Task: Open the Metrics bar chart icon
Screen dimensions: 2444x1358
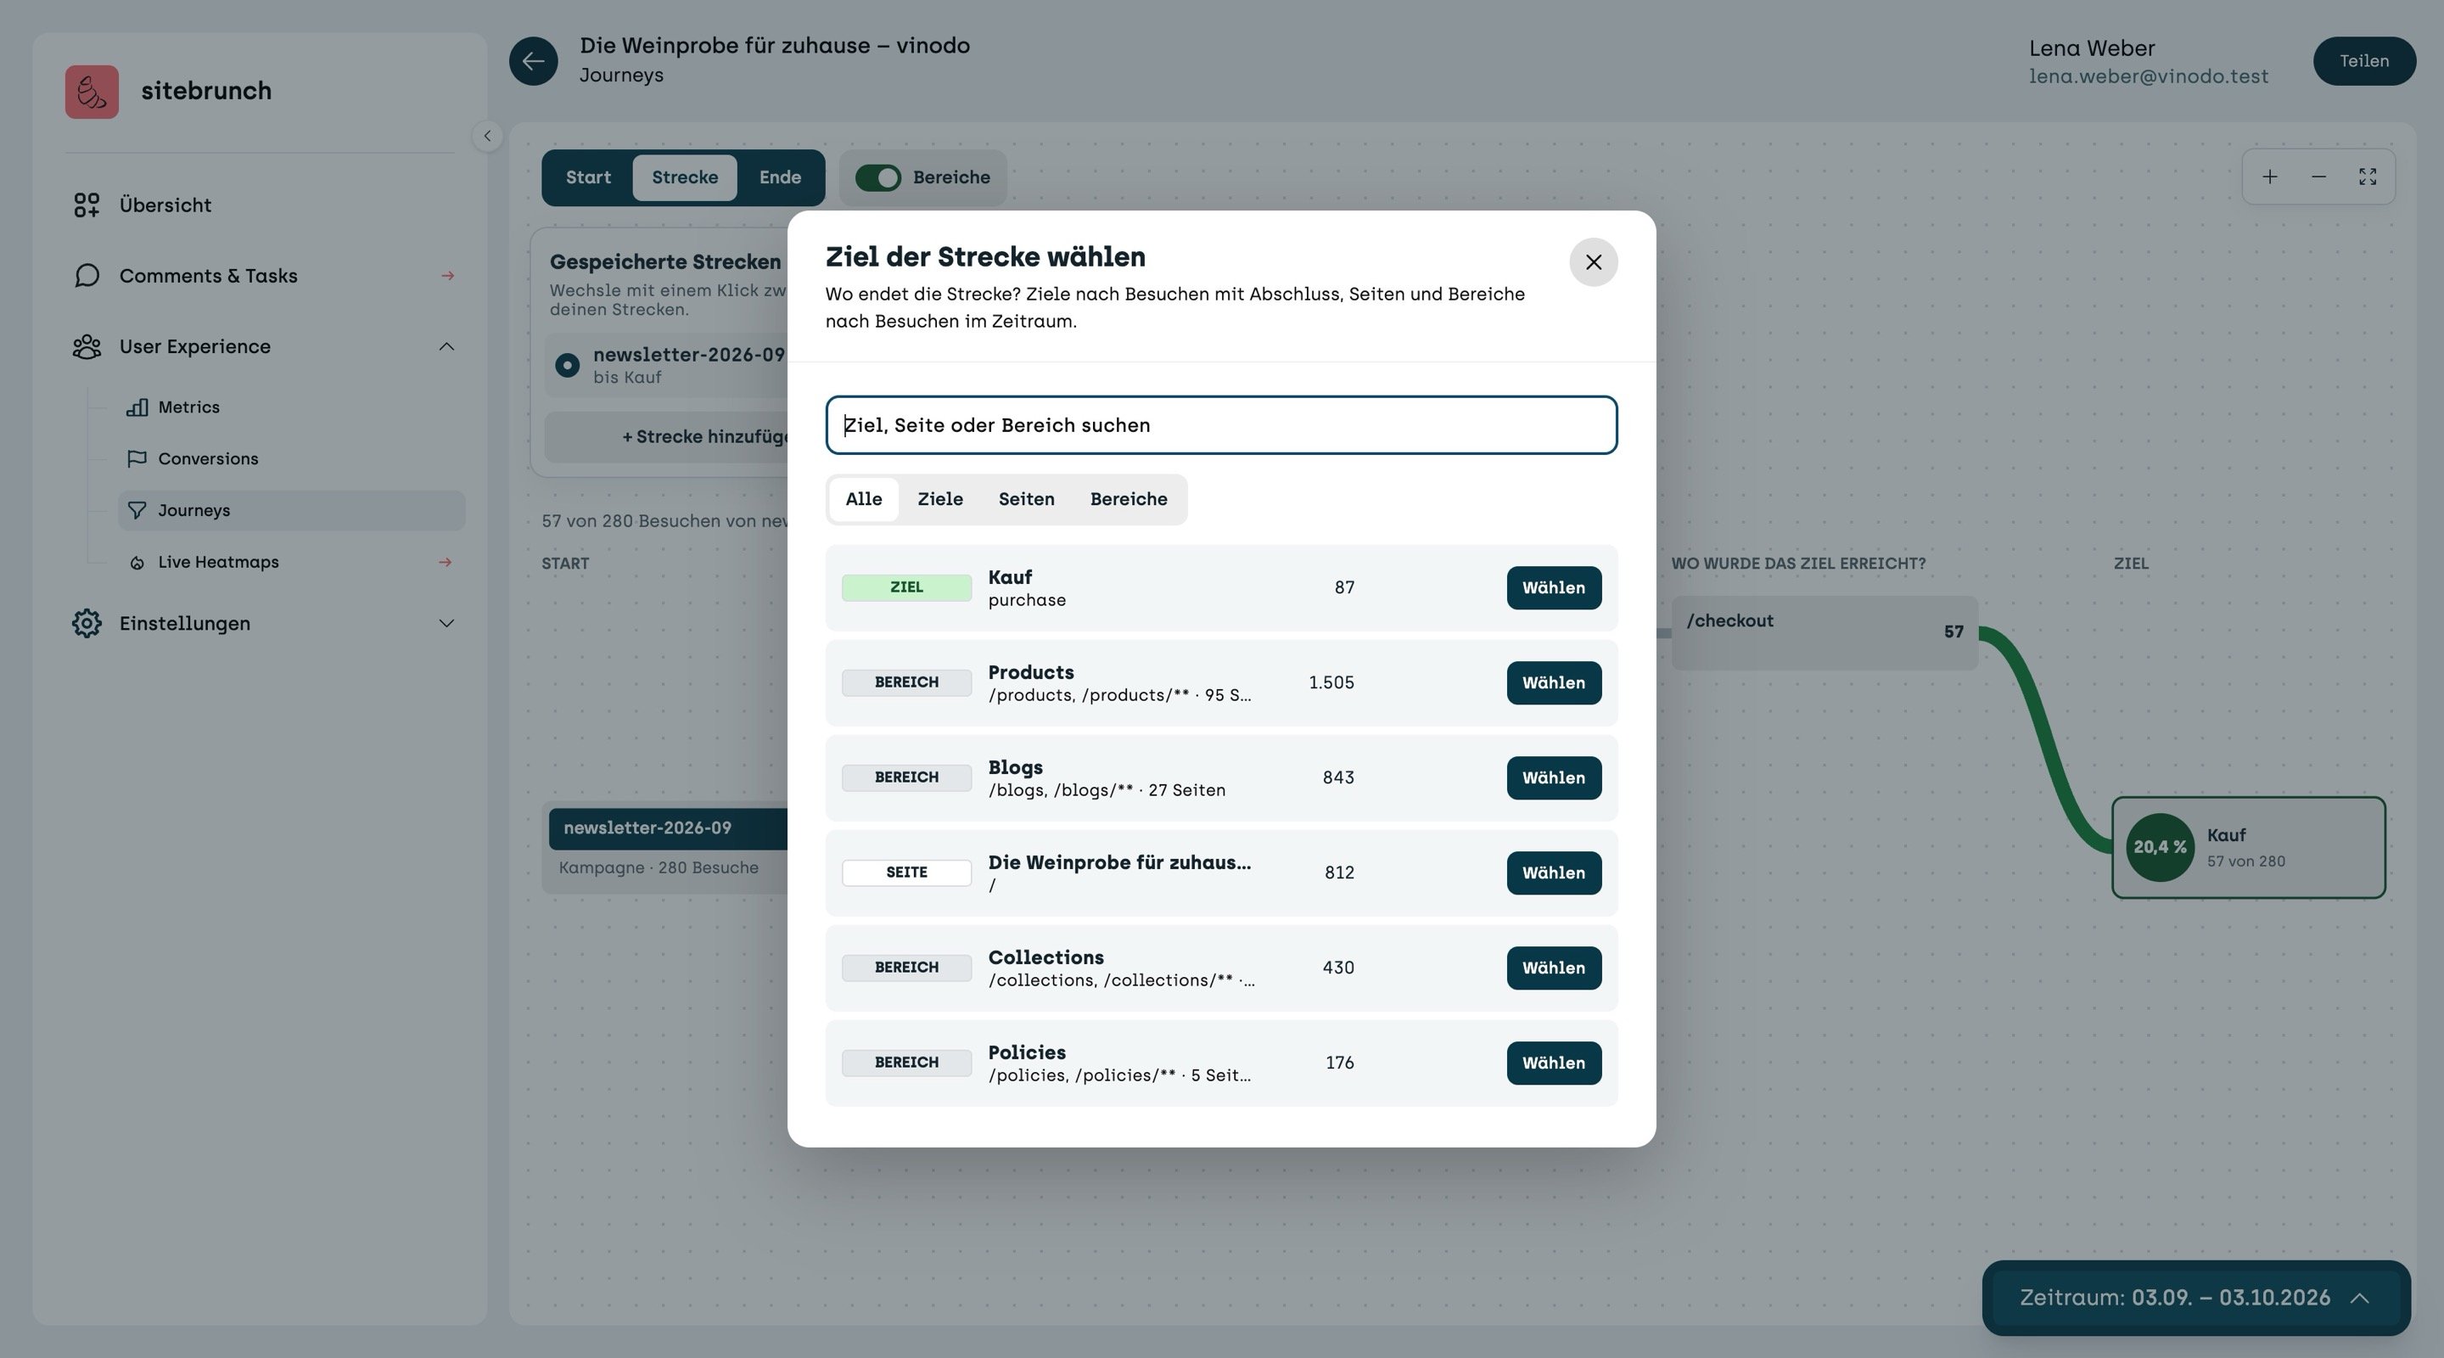Action: tap(137, 407)
